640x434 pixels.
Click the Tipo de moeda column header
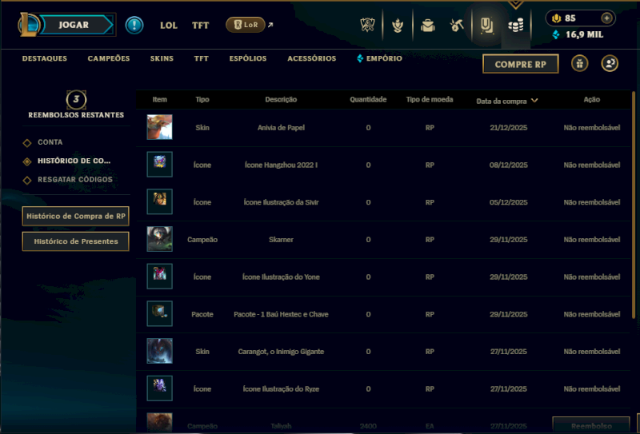(x=430, y=100)
